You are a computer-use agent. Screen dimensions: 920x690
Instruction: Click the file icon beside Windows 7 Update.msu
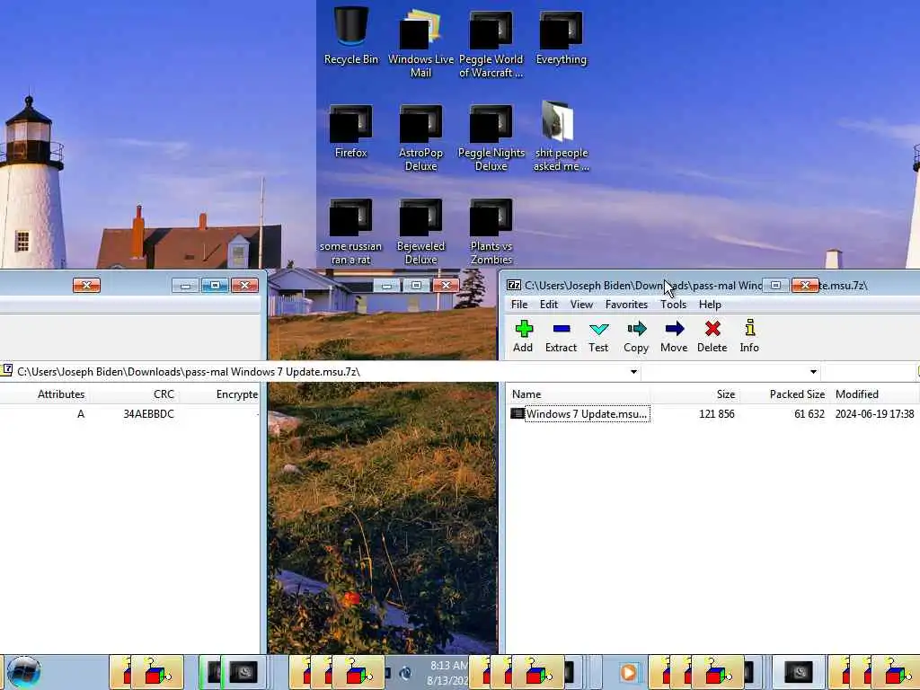517,413
